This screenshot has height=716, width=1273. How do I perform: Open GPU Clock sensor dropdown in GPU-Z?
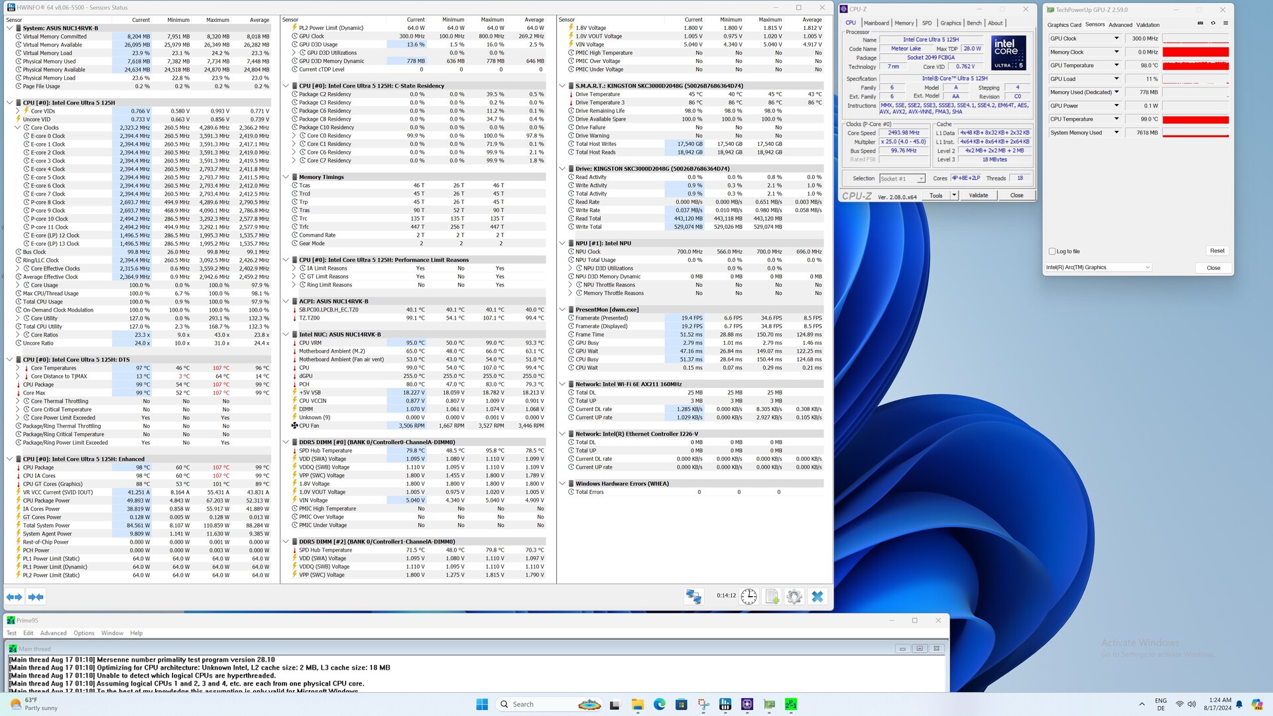coord(1116,38)
